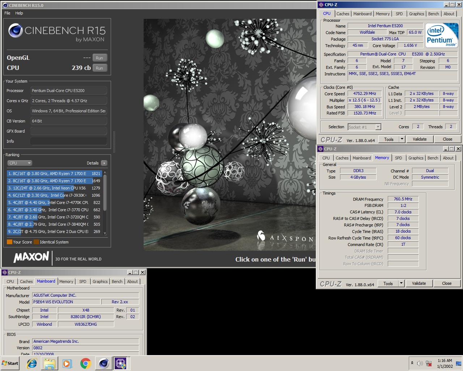This screenshot has width=463, height=371.
Task: Open Bench tab in CPU-Z Memory window
Action: 433,158
